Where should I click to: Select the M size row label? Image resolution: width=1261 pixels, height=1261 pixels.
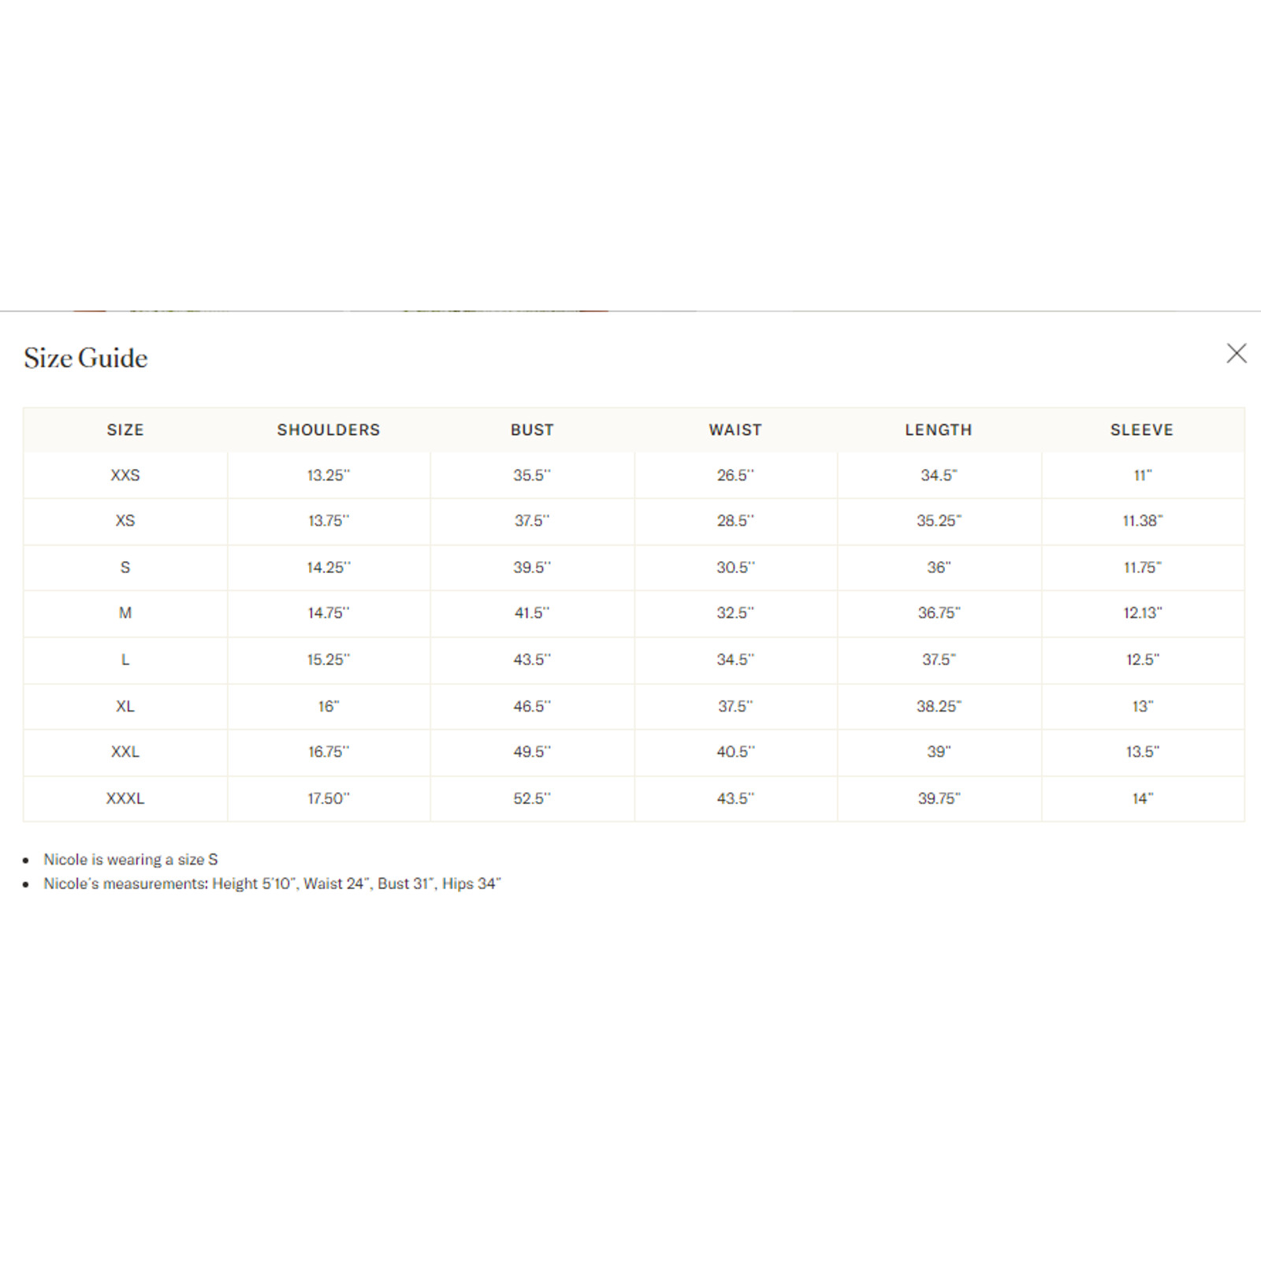tap(125, 613)
